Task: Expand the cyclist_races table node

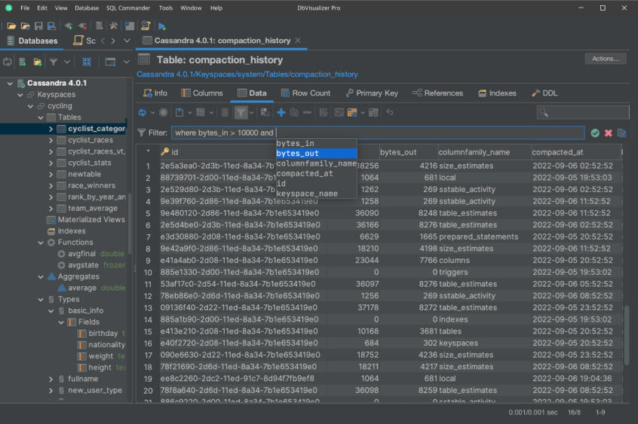Action: coord(51,140)
